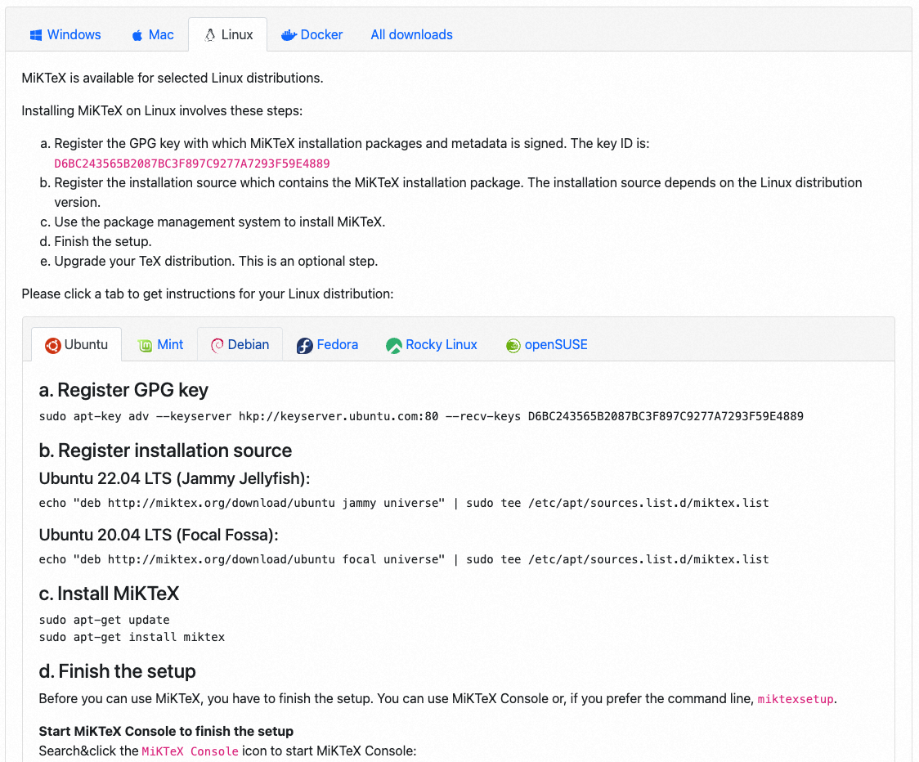Click the Windows logo icon in tabs
The image size is (919, 762).
click(x=36, y=35)
